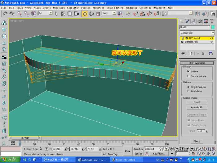Click the Set Key button
217x163 pixels.
[x=138, y=154]
